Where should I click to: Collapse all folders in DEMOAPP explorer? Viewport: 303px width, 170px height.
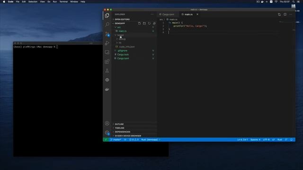154,23
